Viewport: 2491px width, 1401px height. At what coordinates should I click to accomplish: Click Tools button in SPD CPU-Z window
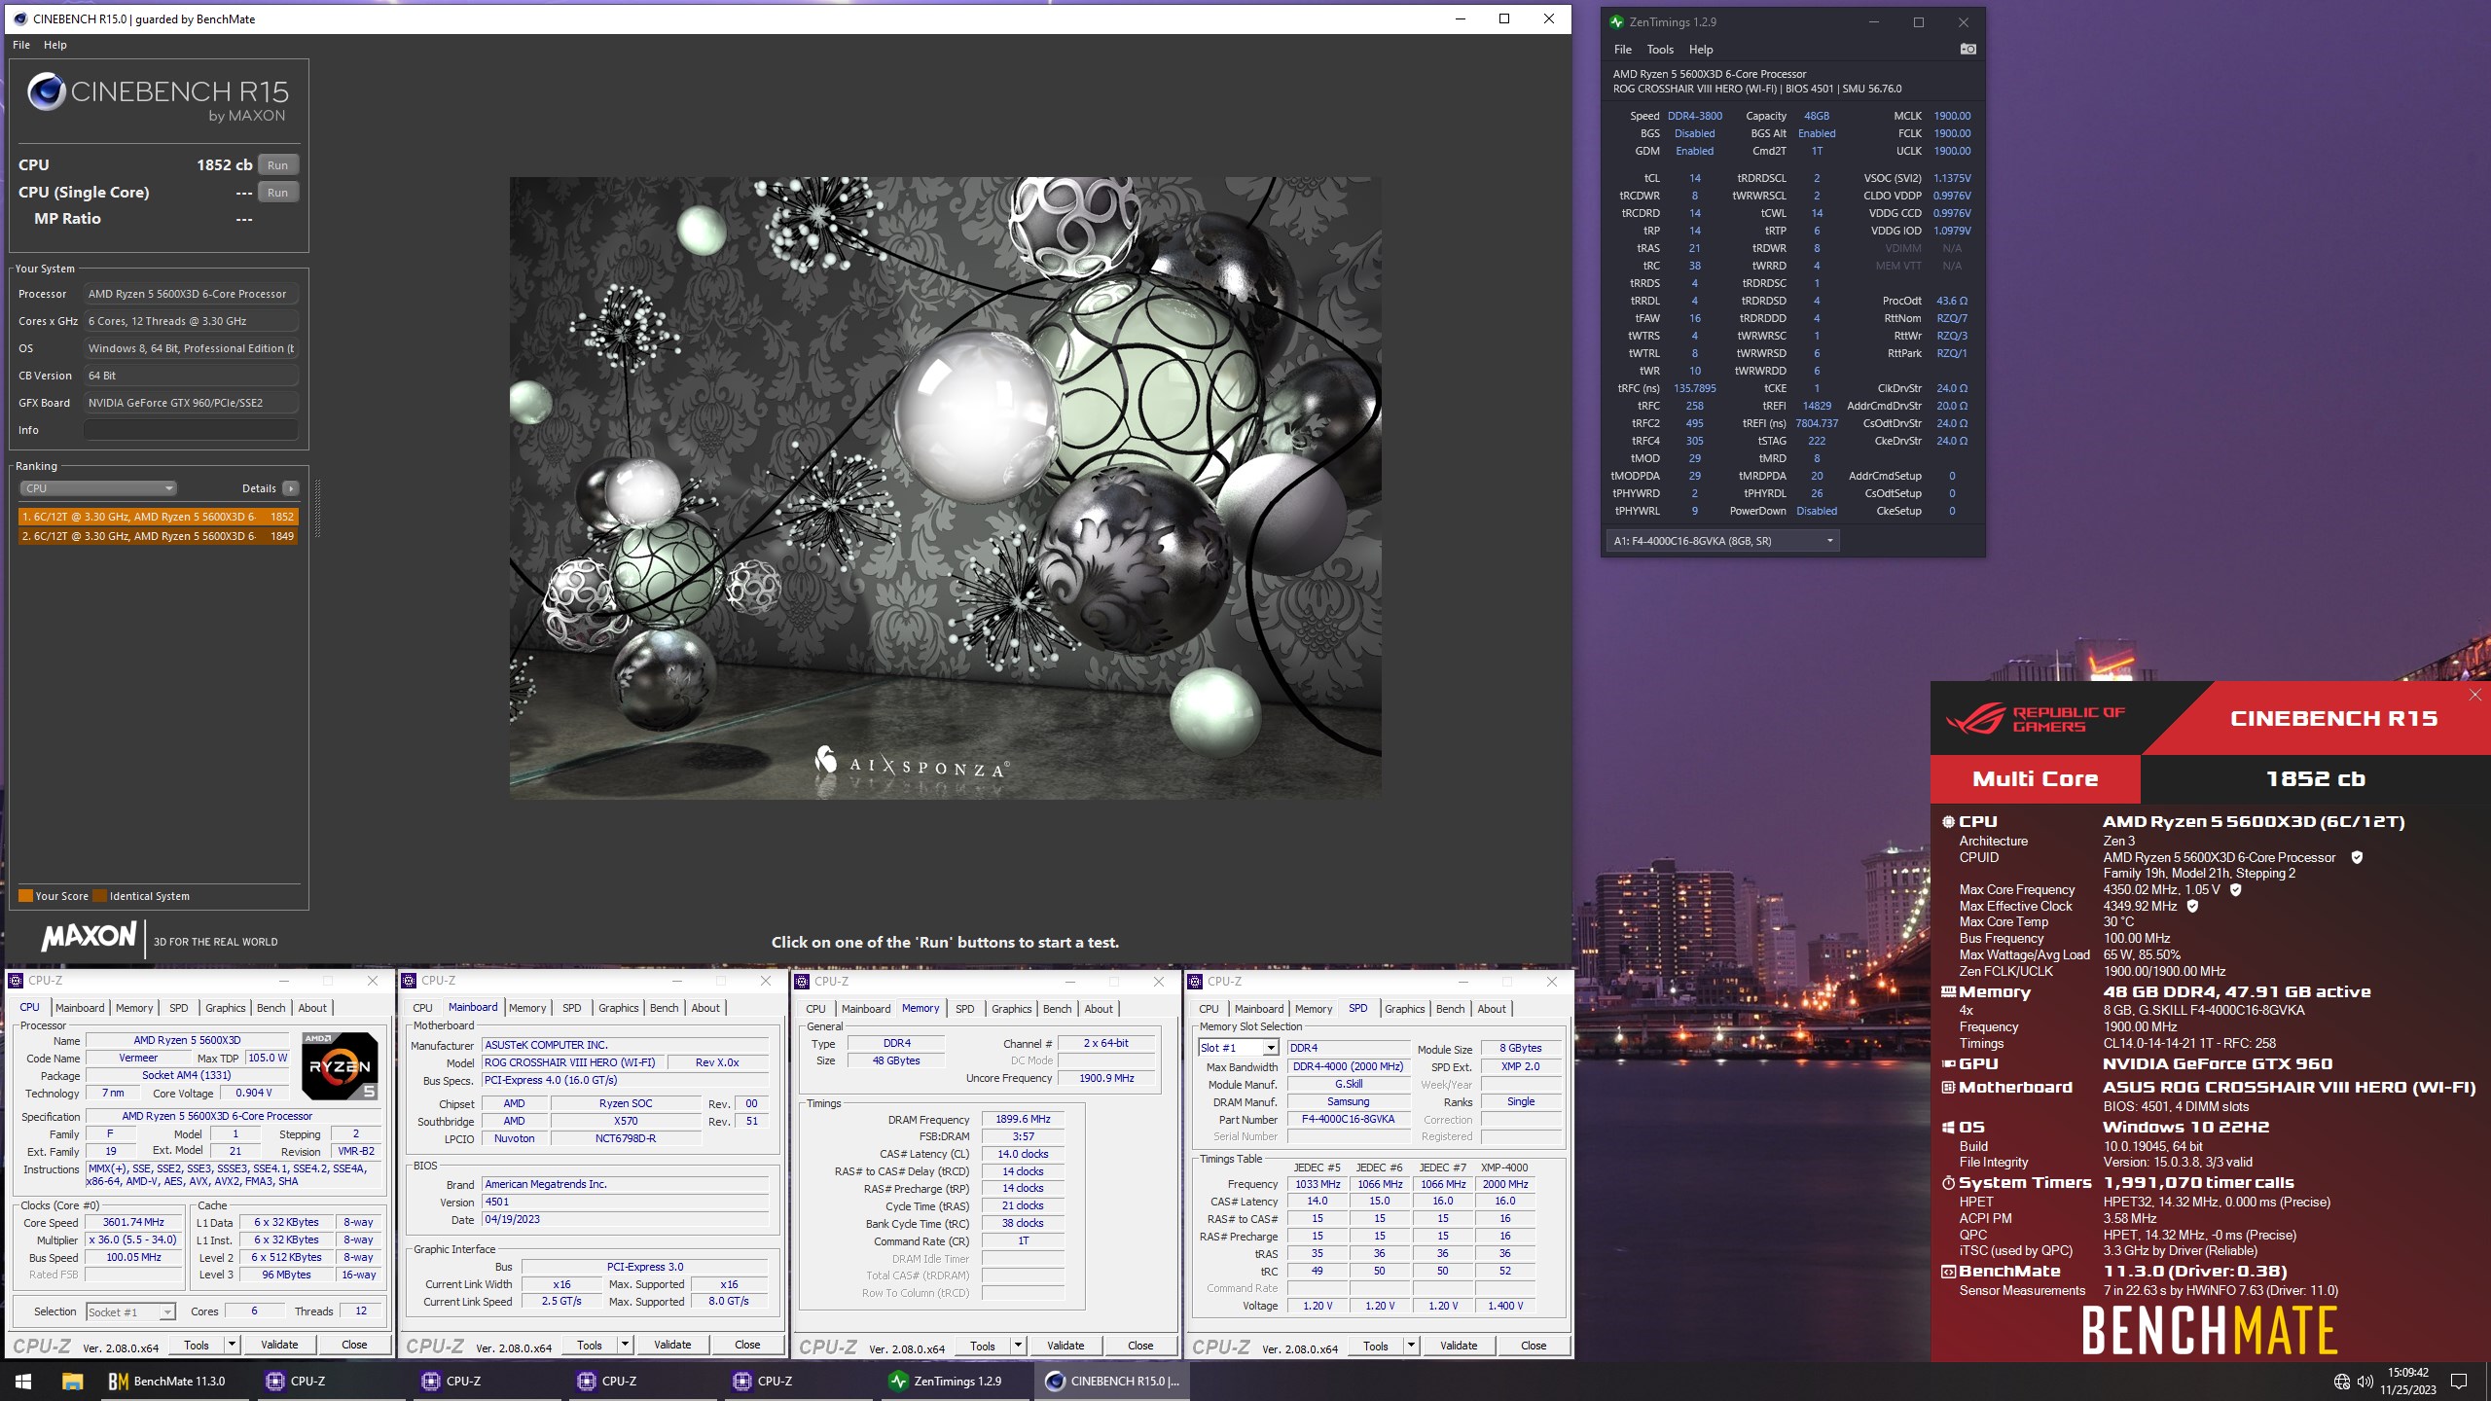[1376, 1347]
